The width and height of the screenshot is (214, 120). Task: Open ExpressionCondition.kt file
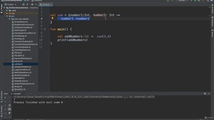pos(25,33)
